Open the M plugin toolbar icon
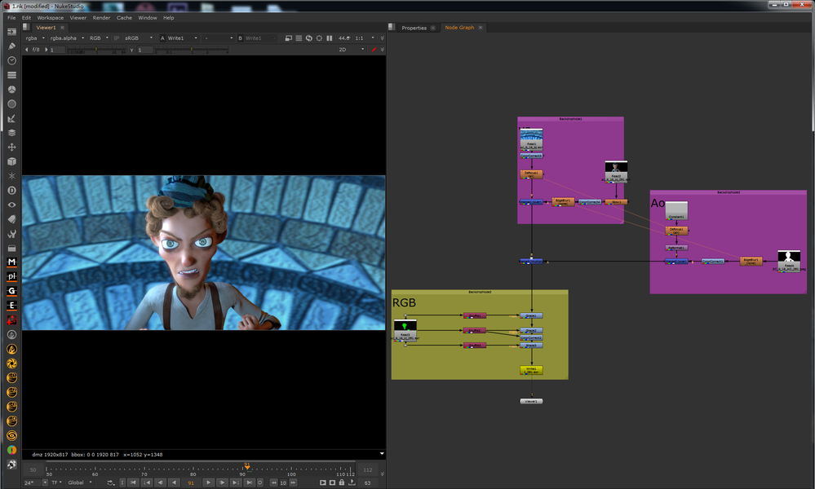Viewport: 815px width, 489px height. coord(11,262)
